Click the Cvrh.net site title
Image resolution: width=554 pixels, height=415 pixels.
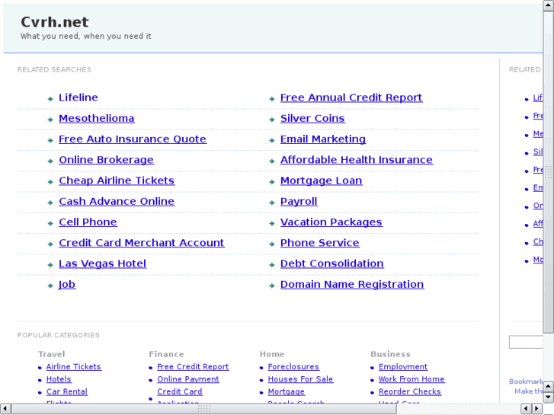[55, 22]
